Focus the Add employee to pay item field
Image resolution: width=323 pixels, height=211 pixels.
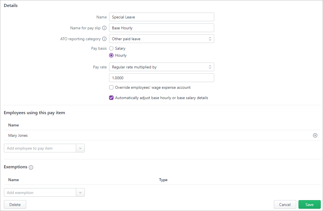click(40, 148)
